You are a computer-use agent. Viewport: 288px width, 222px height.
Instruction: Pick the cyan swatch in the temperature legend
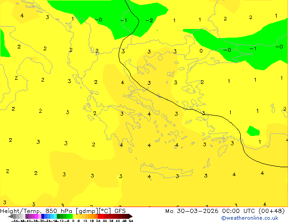tap(55, 216)
